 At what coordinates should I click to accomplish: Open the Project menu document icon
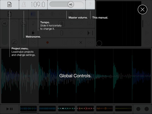coord(9,4)
